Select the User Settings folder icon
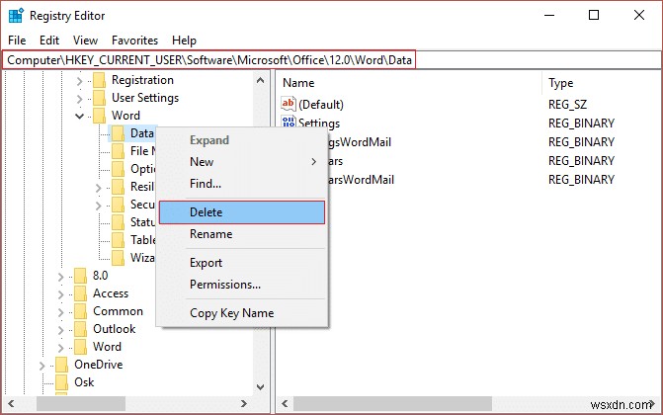Image resolution: width=663 pixels, height=415 pixels. tap(100, 98)
